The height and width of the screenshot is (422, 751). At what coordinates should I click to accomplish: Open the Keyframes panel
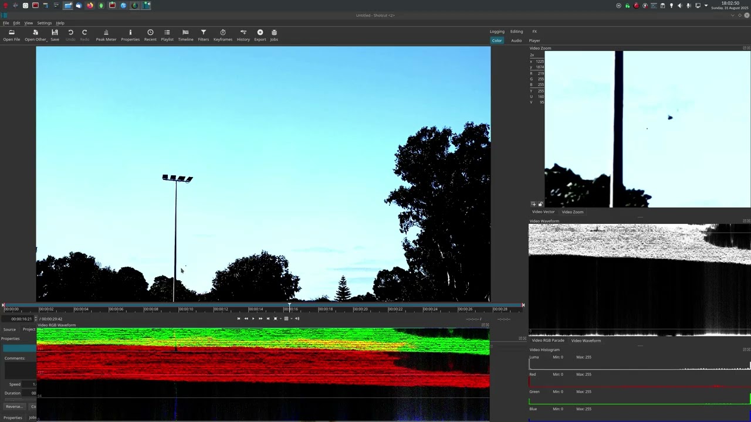pyautogui.click(x=222, y=35)
